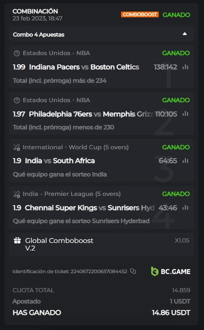Click the GANADO status at top
The height and width of the screenshot is (330, 204).
(x=176, y=15)
